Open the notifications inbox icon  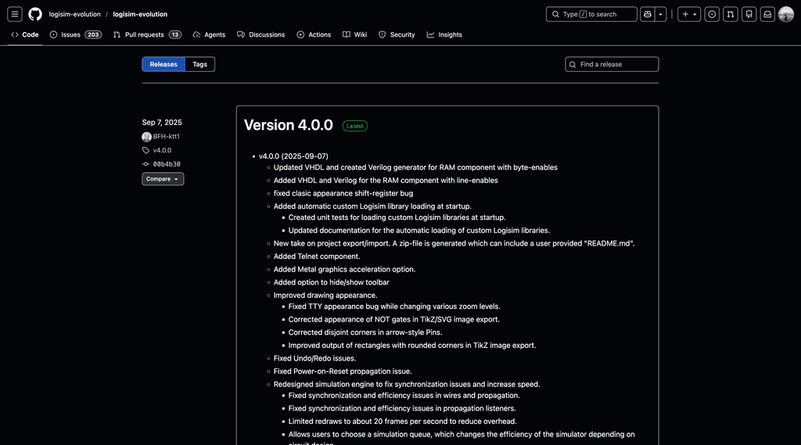767,14
